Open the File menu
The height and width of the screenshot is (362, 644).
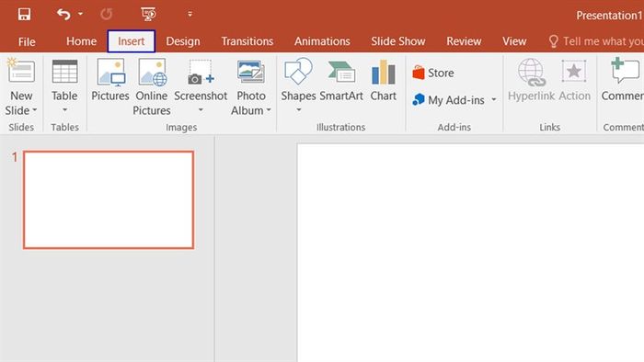click(x=27, y=42)
